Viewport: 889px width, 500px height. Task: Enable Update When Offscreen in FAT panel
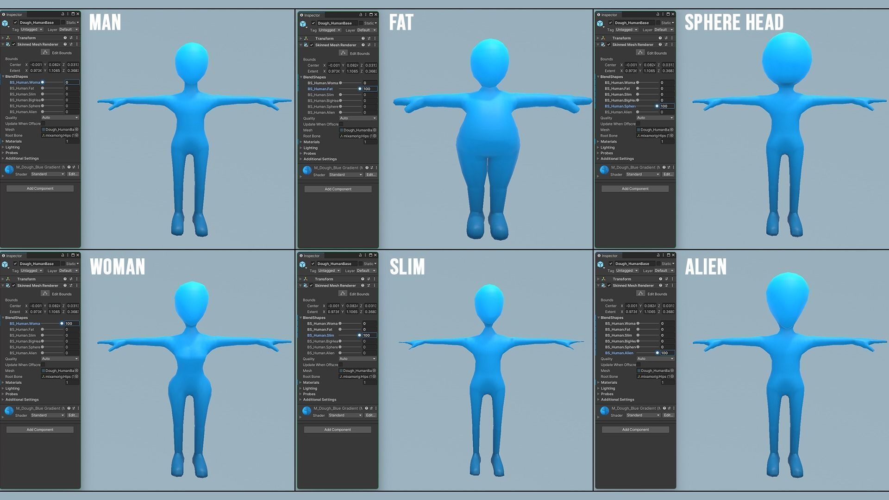[x=342, y=124]
